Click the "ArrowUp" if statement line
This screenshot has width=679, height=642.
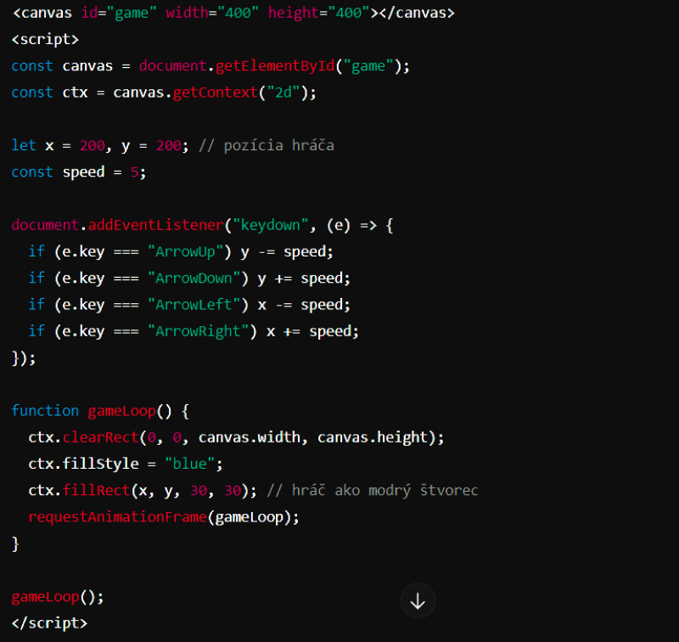(181, 251)
